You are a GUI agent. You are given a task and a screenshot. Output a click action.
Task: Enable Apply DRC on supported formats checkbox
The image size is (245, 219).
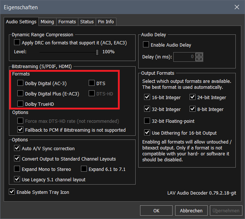click(17, 43)
